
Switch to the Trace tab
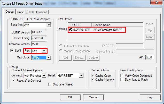[20, 12]
